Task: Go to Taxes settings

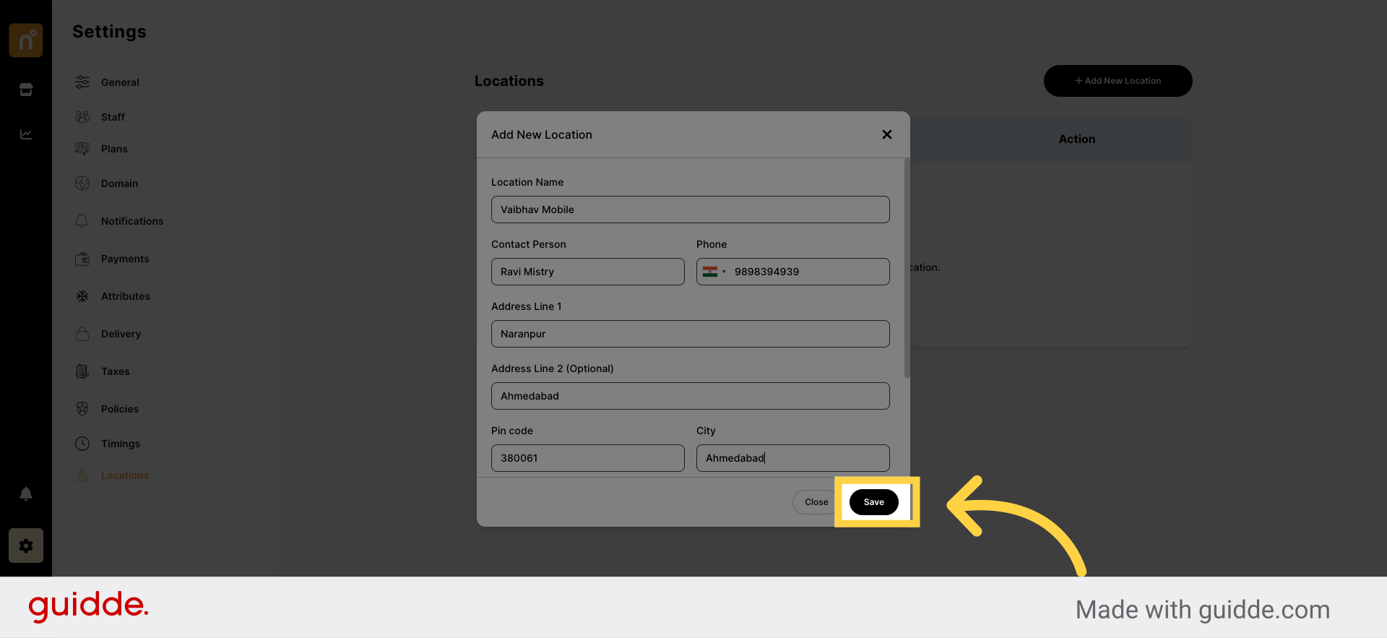Action: [x=115, y=371]
